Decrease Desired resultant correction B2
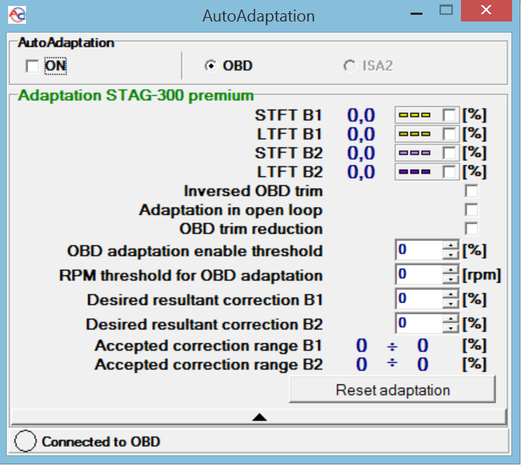This screenshot has height=465, width=521. coord(451,328)
